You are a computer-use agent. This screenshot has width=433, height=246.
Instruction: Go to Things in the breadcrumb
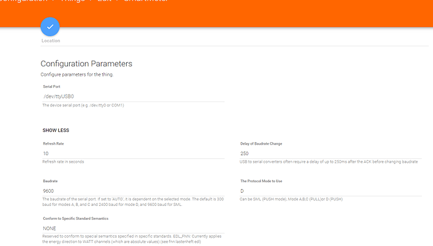pos(73,1)
